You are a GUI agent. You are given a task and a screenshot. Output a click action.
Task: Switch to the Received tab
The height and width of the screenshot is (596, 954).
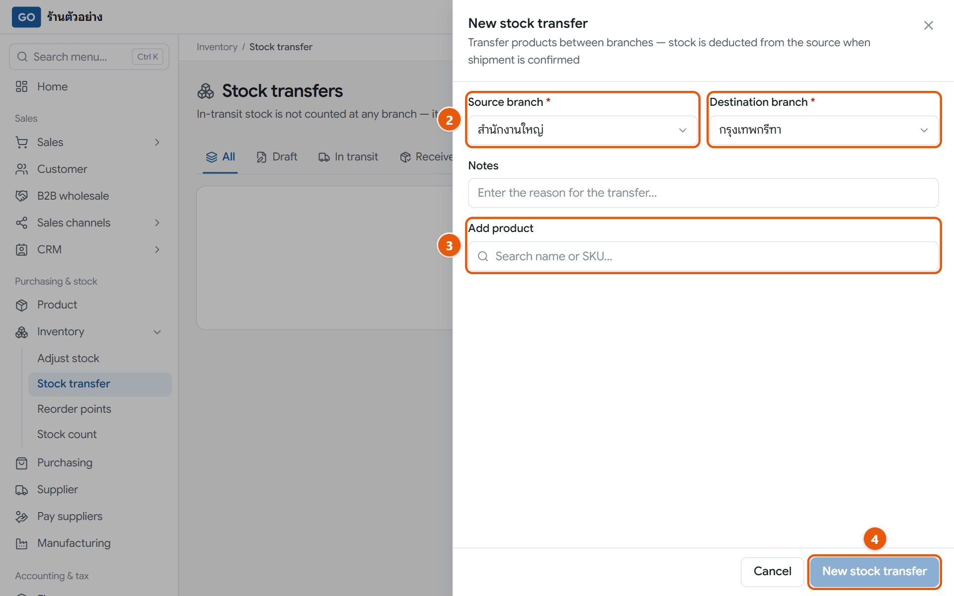pos(426,157)
